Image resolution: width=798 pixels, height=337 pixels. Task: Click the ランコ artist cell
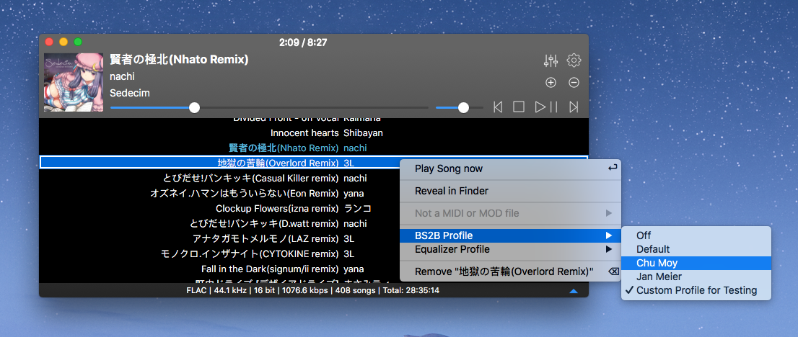pos(358,208)
